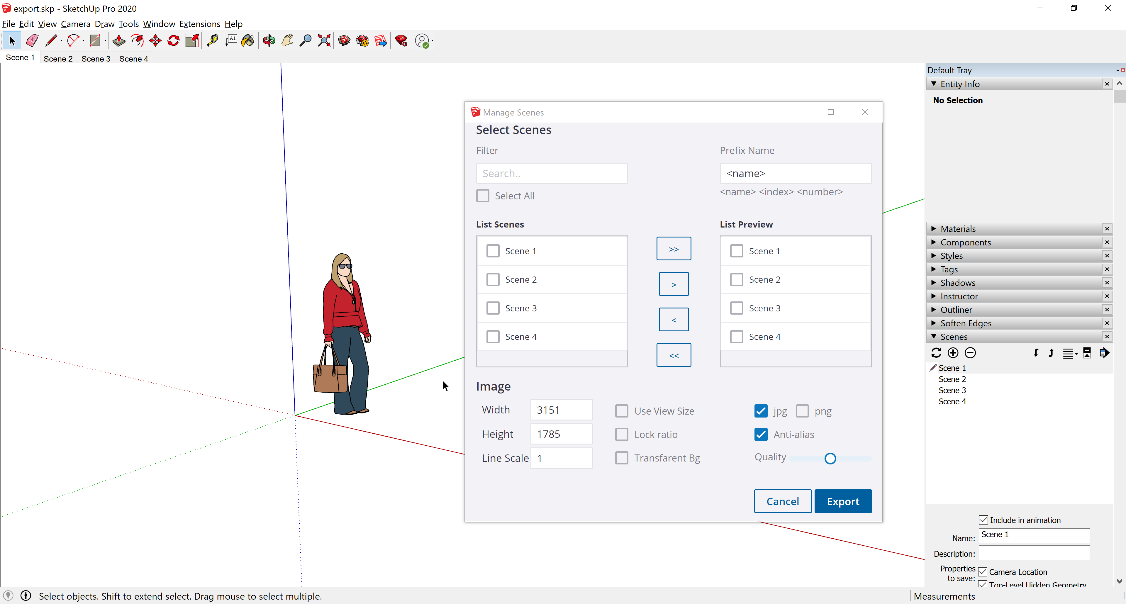Click Add Scene plus icon
The width and height of the screenshot is (1126, 604).
(x=953, y=353)
